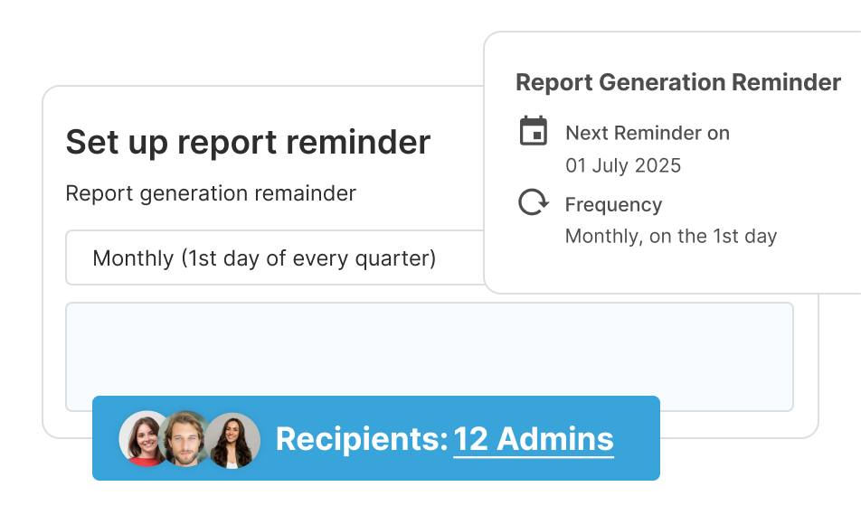Click the "Report generation remainder" field label

click(211, 193)
